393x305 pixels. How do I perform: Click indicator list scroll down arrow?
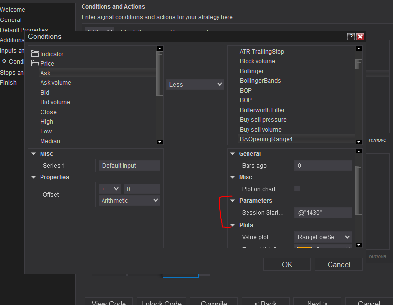click(359, 142)
